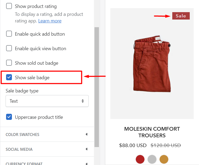Select the gray color swatch
199x165 pixels.
[152, 159]
